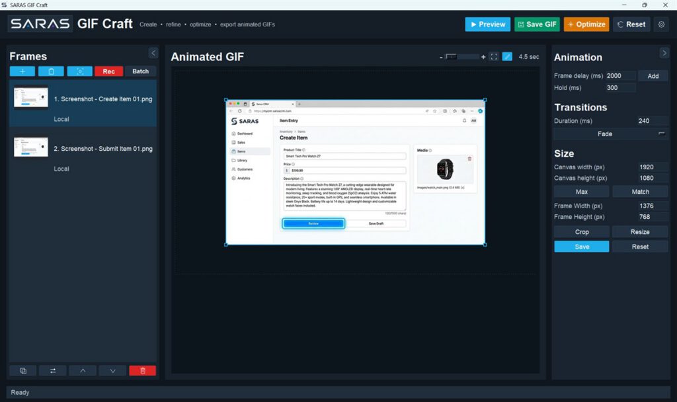The width and height of the screenshot is (677, 402).
Task: Click the Crop button
Action: [582, 232]
